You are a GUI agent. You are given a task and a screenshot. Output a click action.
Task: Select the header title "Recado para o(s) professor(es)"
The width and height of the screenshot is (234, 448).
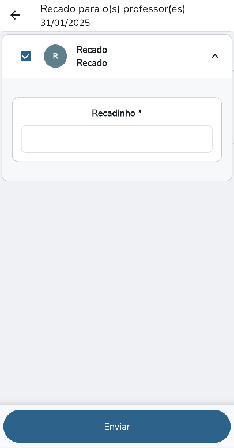coord(113,9)
